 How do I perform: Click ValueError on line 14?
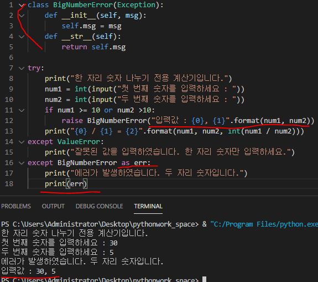(x=79, y=142)
